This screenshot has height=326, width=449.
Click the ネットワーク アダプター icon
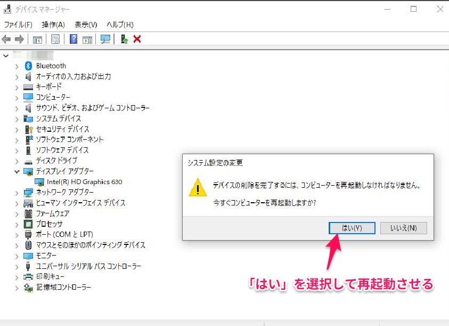coord(28,192)
